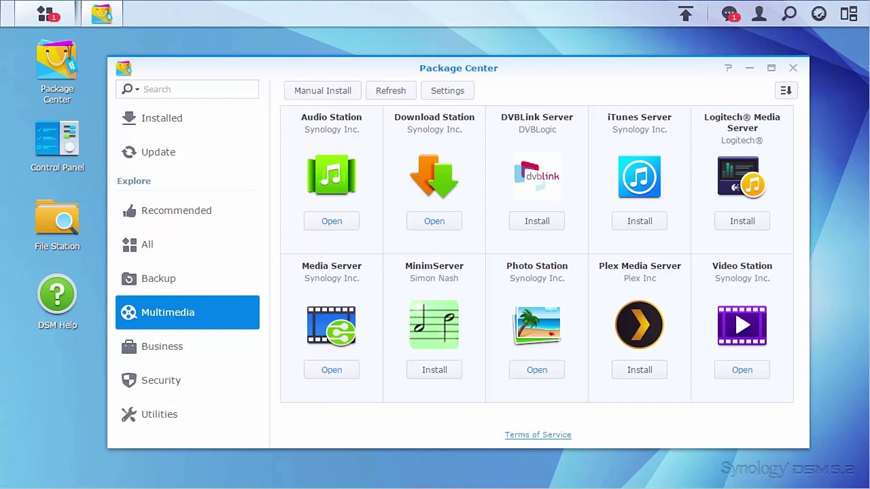The image size is (870, 489).
Task: Open the Security category
Action: (x=188, y=380)
